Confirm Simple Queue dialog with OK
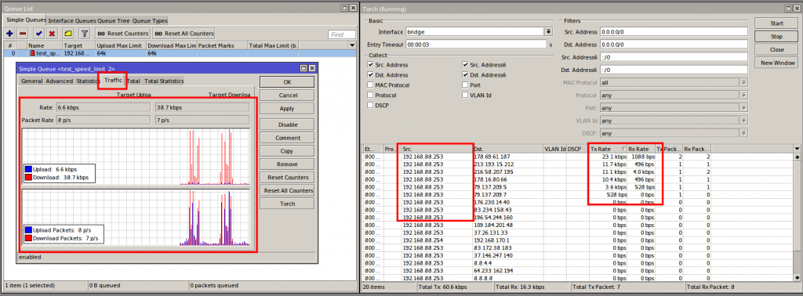This screenshot has width=803, height=296. pyautogui.click(x=287, y=81)
